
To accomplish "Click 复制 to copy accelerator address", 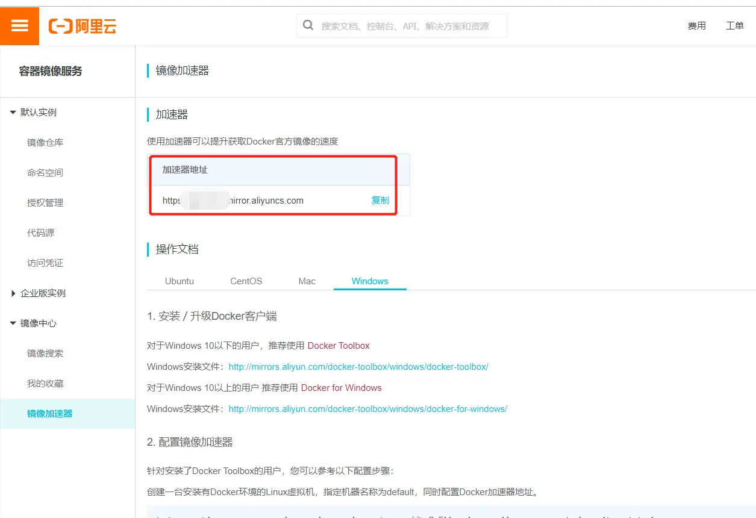I will tap(380, 201).
